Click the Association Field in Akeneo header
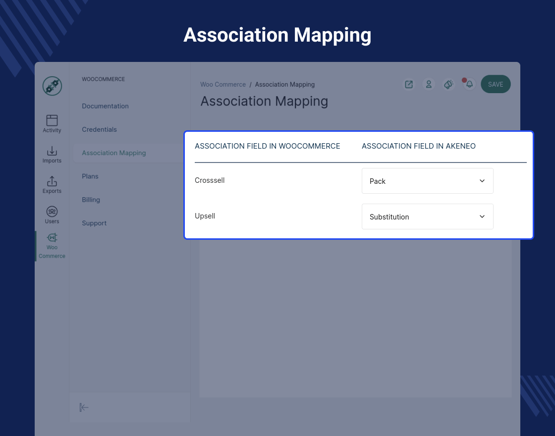Viewport: 555px width, 436px height. [x=418, y=146]
